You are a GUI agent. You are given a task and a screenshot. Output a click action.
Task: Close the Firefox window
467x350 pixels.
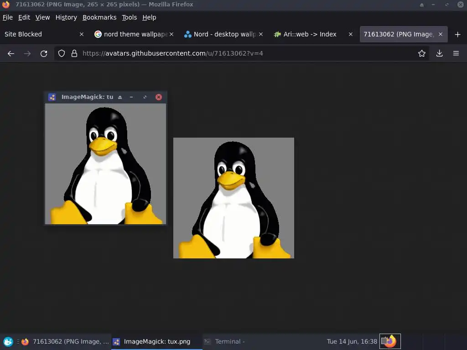tap(461, 5)
